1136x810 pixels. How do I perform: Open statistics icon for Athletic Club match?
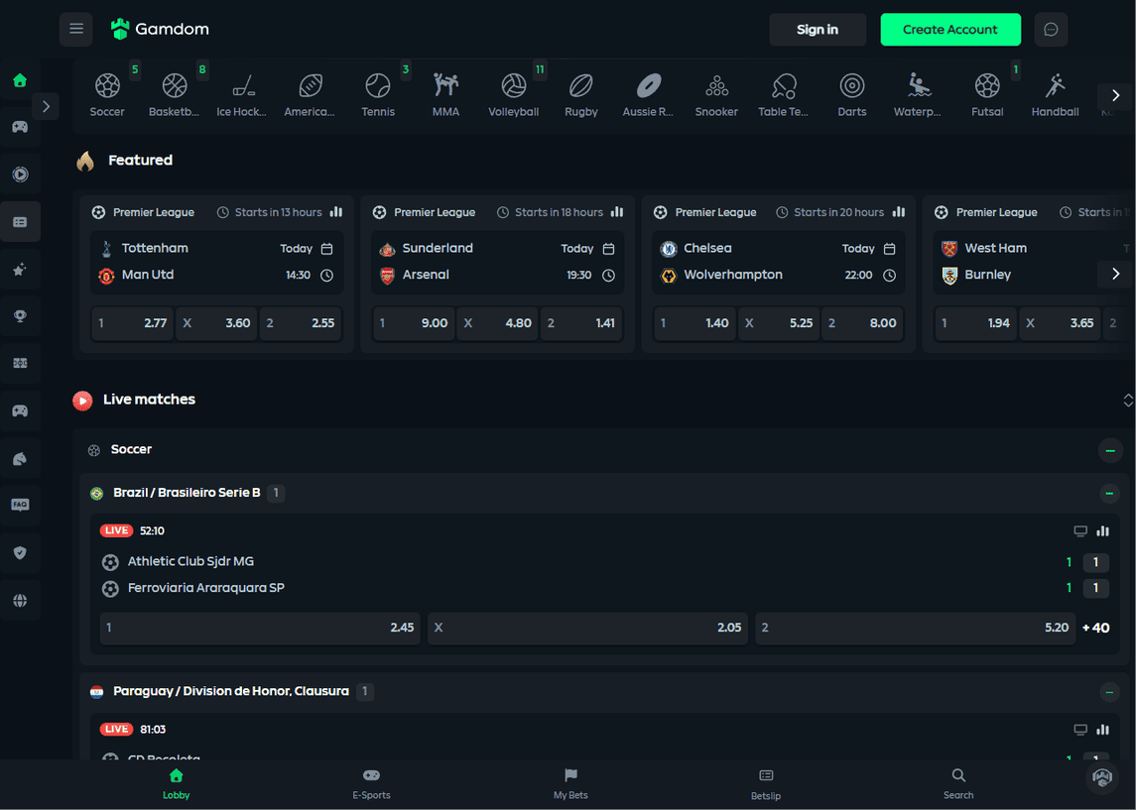pyautogui.click(x=1102, y=531)
